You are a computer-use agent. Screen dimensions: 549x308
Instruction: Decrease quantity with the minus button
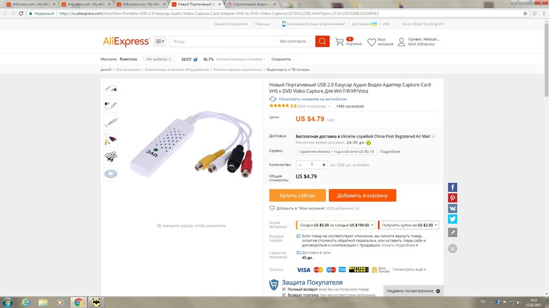pyautogui.click(x=300, y=164)
